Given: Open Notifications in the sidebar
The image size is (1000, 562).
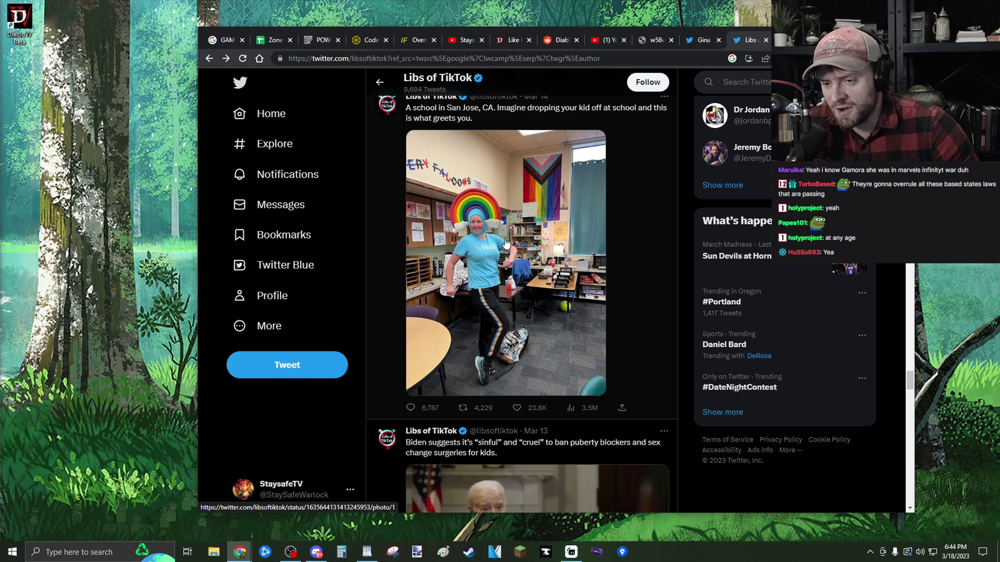Looking at the screenshot, I should (276, 174).
